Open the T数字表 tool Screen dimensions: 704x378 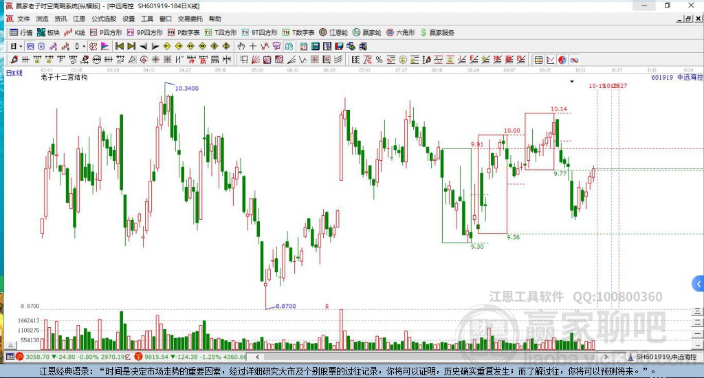(x=298, y=32)
